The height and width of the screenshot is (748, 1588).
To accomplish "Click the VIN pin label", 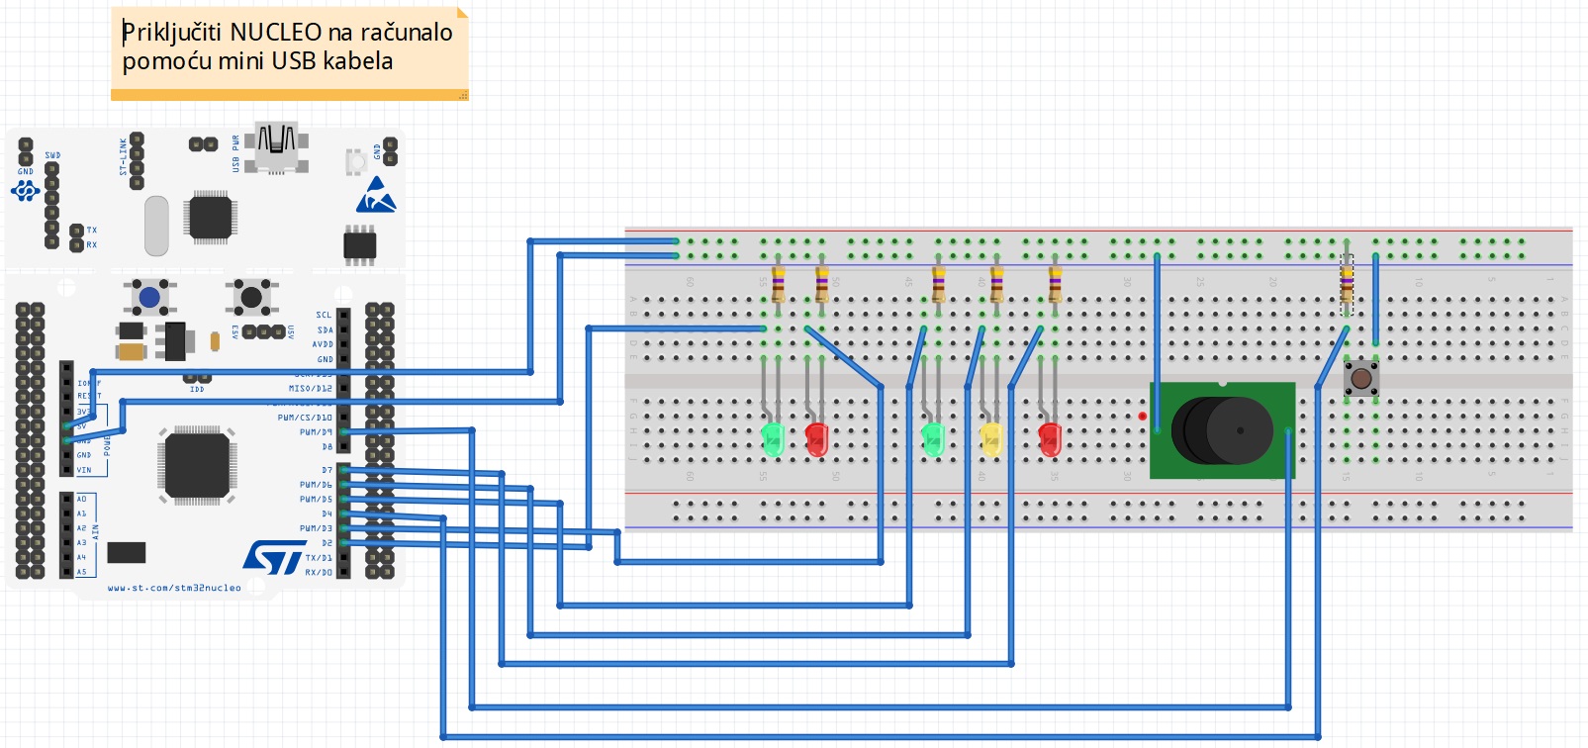I will coord(84,471).
